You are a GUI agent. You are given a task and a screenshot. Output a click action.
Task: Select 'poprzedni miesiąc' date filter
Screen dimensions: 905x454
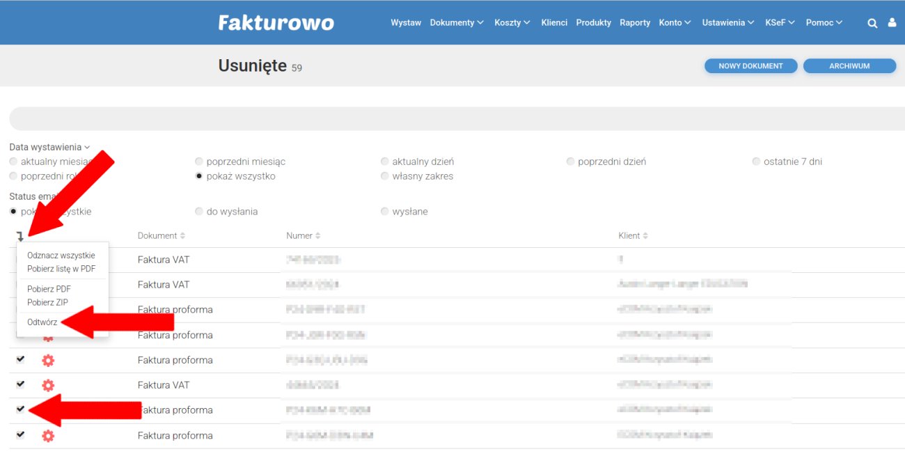tap(200, 162)
